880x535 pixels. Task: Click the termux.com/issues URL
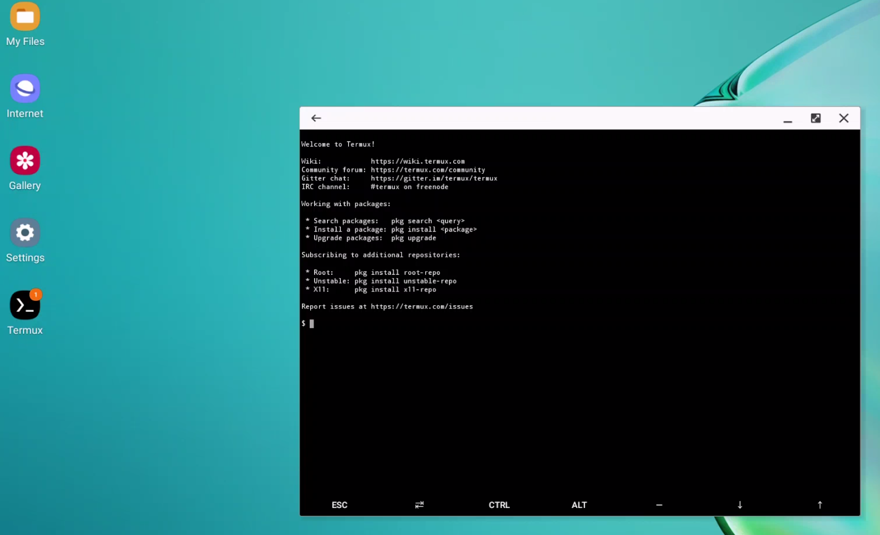pos(422,306)
